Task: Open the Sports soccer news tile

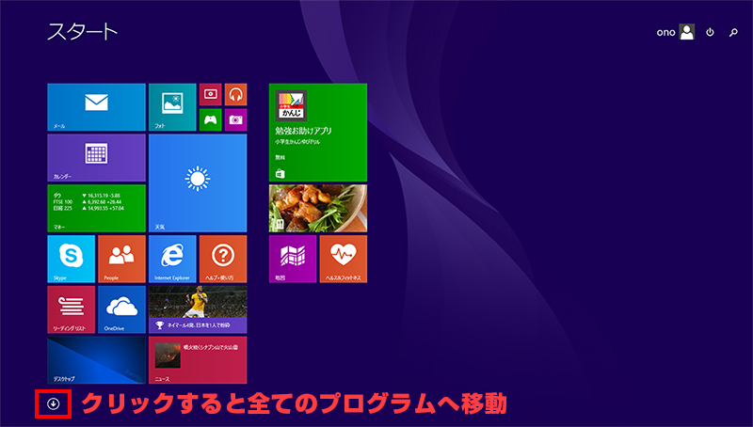Action: click(x=198, y=309)
